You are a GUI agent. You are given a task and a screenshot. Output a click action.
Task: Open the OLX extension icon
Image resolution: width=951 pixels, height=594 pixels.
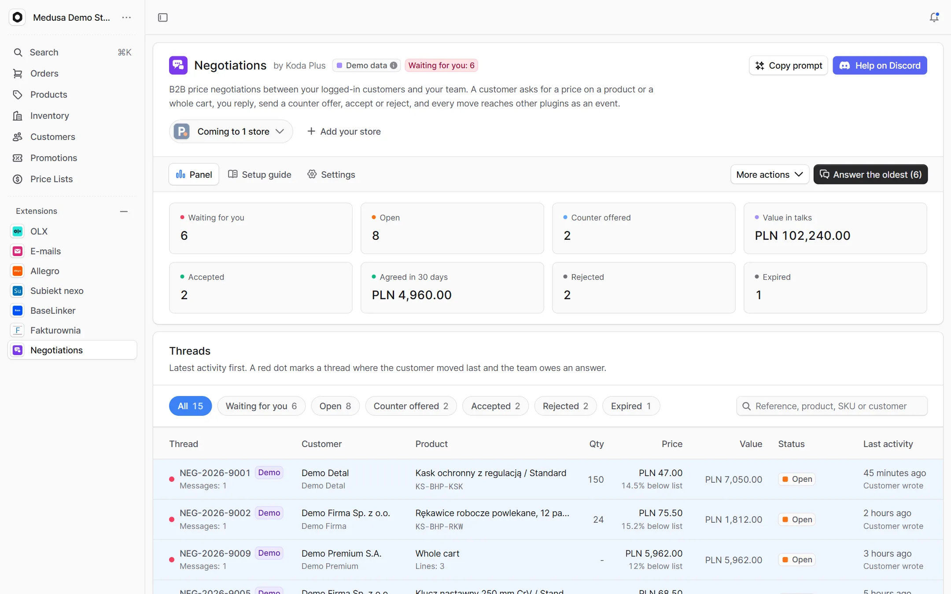[x=18, y=231]
